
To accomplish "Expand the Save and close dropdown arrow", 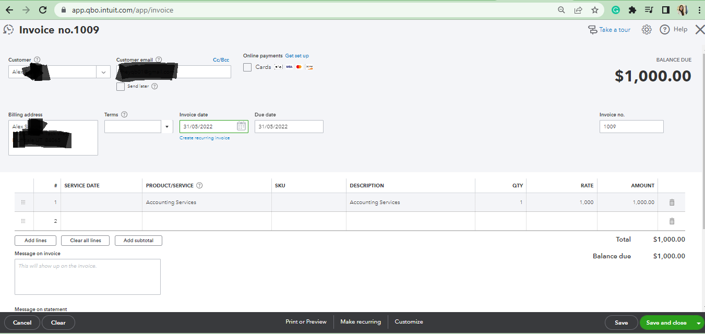I will 698,323.
